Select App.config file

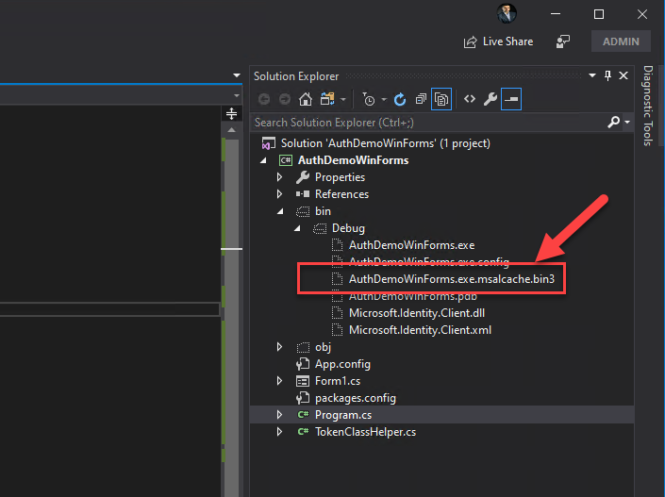click(342, 364)
